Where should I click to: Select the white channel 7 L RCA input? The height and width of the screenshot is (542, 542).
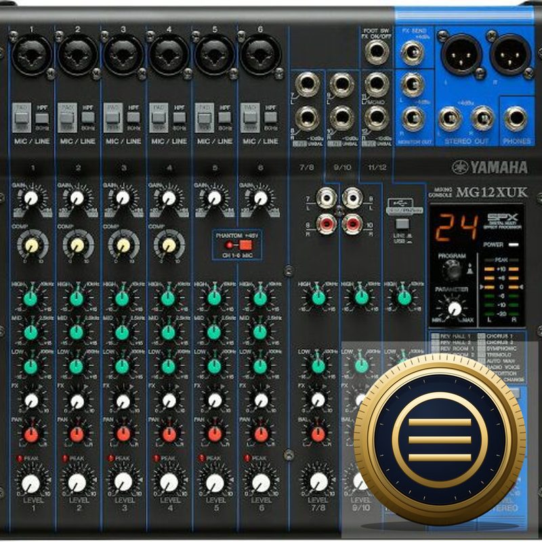[x=327, y=198]
